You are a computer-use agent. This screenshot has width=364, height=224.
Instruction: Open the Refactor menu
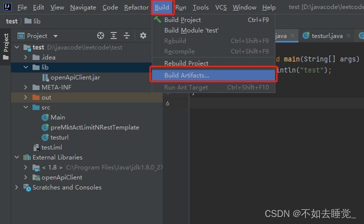tap(136, 7)
